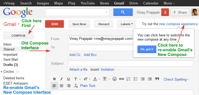Open the Sent Mail folder
This screenshot has width=199, height=95.
pyautogui.click(x=10, y=59)
